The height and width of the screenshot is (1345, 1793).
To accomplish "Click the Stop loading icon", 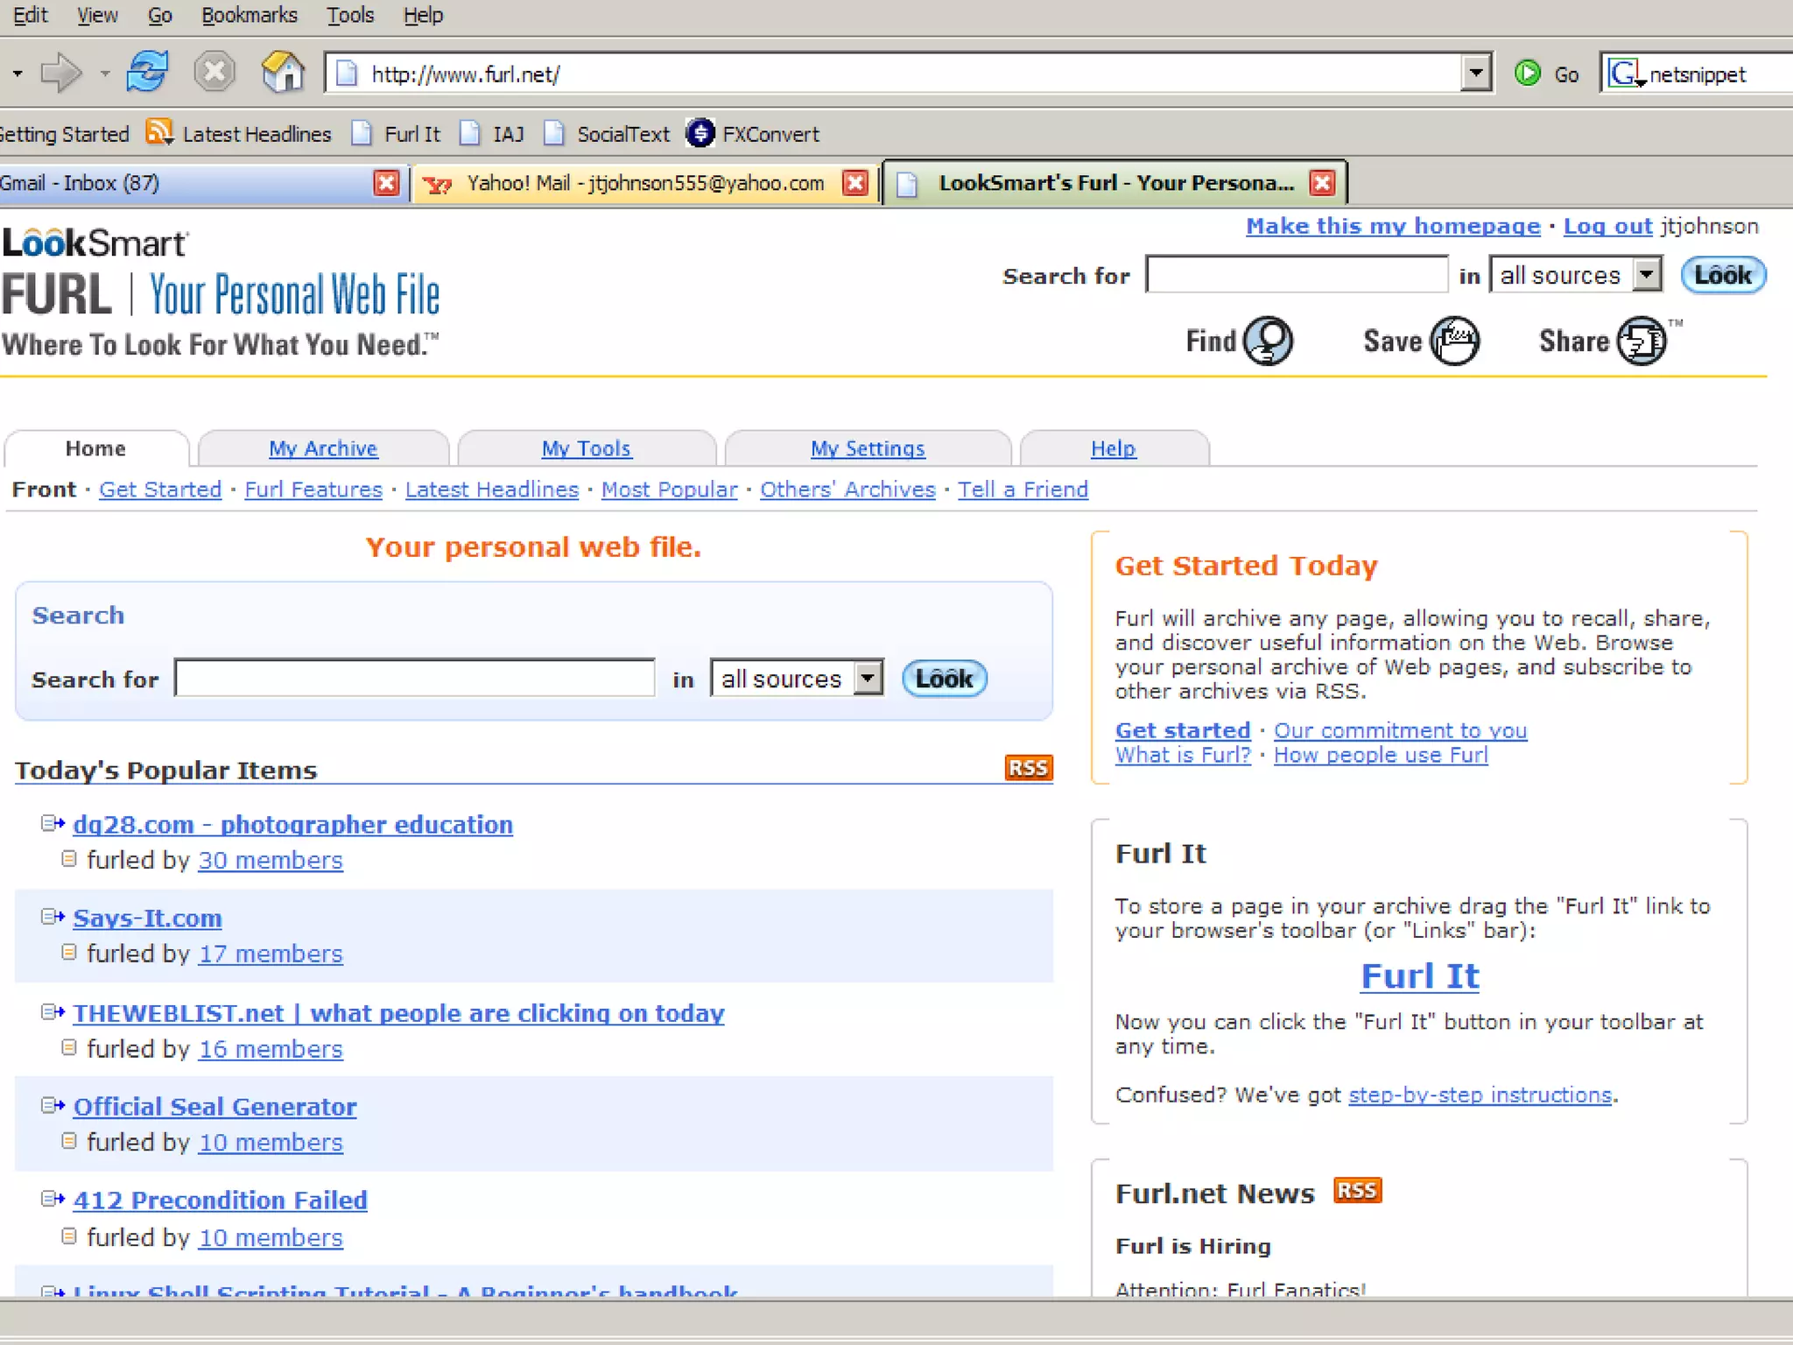I will pyautogui.click(x=214, y=72).
